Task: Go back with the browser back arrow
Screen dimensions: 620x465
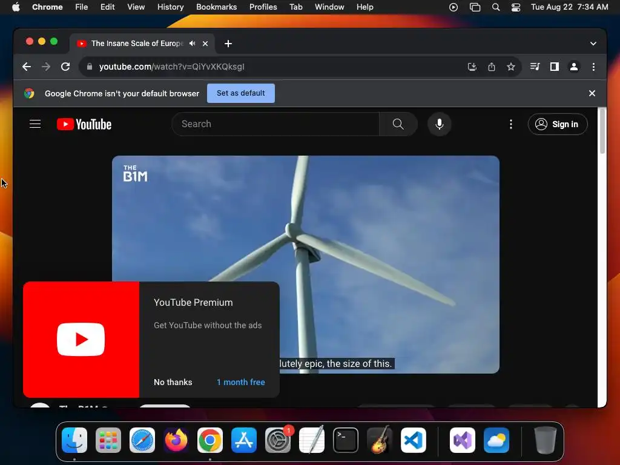Action: 27,67
